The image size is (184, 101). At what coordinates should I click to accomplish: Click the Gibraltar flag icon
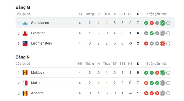[x=25, y=33]
